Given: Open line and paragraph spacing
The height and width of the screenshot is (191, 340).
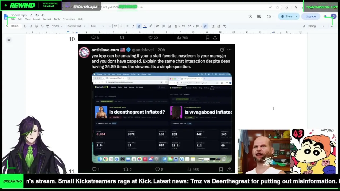Looking at the screenshot, I should (184, 26).
